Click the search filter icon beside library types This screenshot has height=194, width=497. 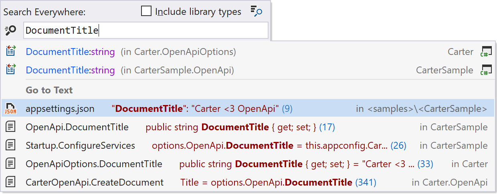pos(256,11)
